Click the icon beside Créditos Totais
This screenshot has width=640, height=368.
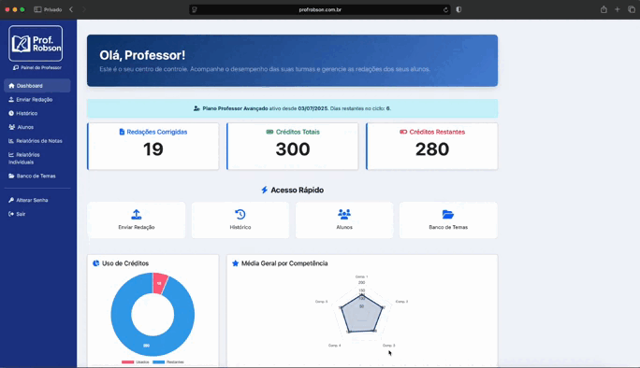pos(269,132)
